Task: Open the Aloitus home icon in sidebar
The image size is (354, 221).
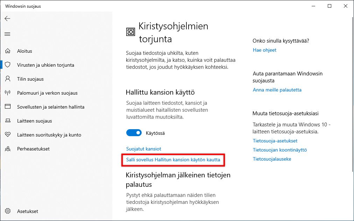Action: [8, 51]
